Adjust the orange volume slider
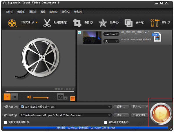 coord(41,98)
